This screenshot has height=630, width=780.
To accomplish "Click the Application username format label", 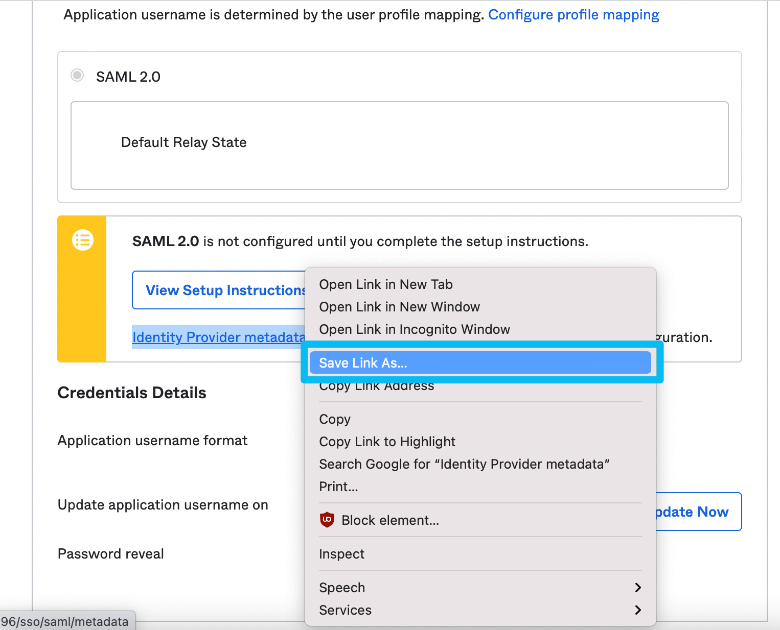I will (152, 441).
